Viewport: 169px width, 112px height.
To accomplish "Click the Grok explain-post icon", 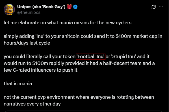I will pyautogui.click(x=153, y=7).
